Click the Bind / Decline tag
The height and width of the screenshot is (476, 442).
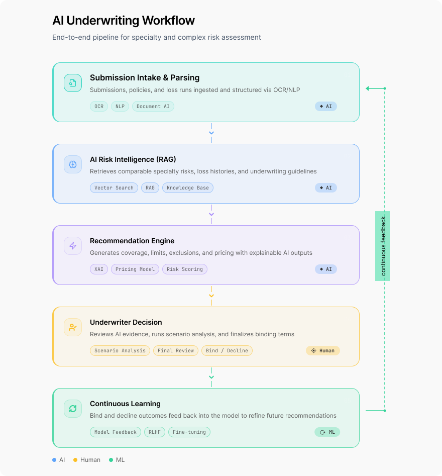(x=227, y=351)
